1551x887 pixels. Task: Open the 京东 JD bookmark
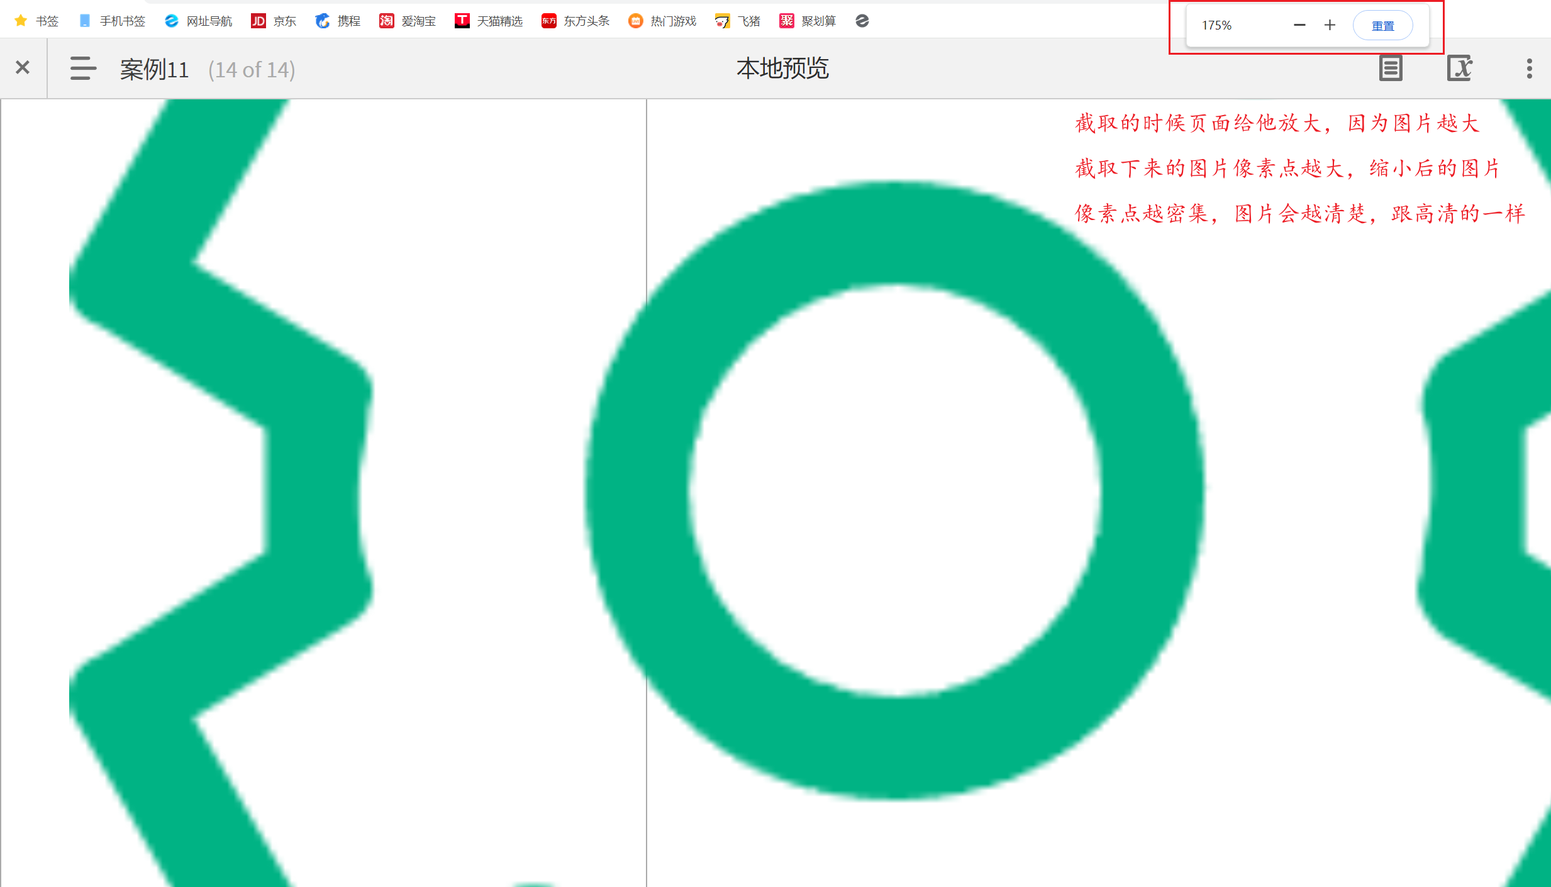coord(274,21)
